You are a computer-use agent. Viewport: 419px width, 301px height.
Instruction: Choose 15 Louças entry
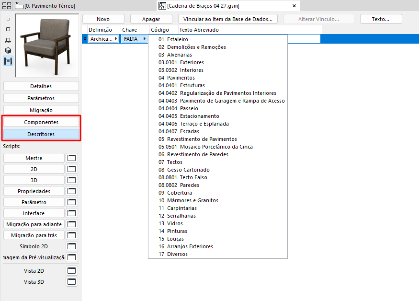pyautogui.click(x=218, y=239)
